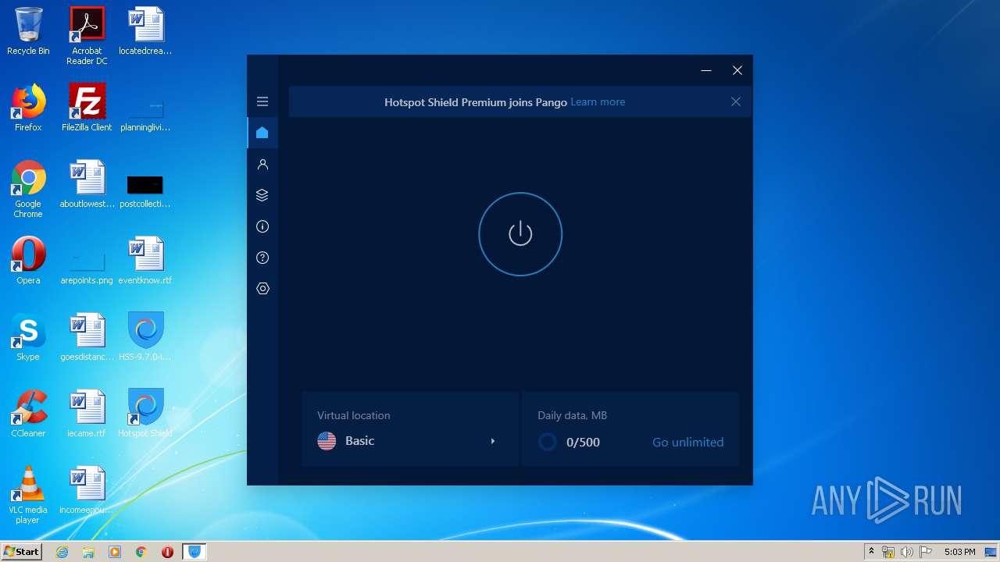Image resolution: width=1000 pixels, height=562 pixels.
Task: Show hidden system tray icons
Action: coord(871,552)
